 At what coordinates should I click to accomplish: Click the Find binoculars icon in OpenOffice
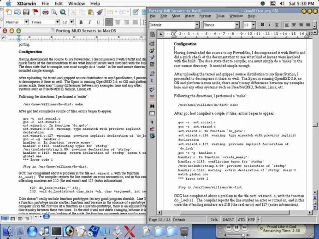152,106
